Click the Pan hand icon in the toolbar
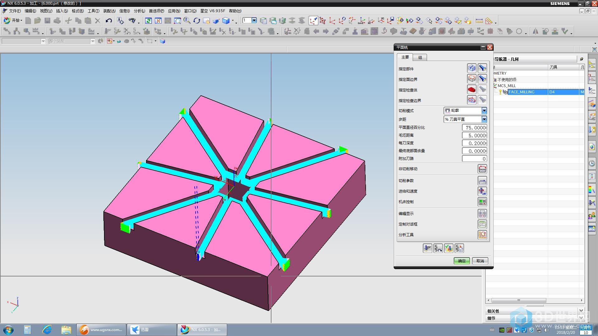The image size is (598, 336). (206, 21)
